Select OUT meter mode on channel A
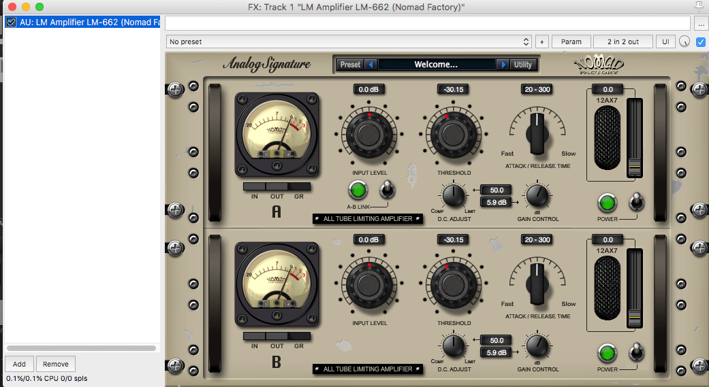 [x=277, y=186]
